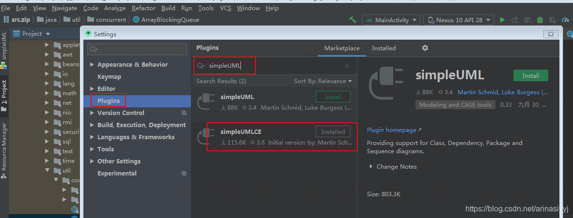Open the simpleUML side tool window tab
Image resolution: width=573 pixels, height=218 pixels.
[x=4, y=50]
